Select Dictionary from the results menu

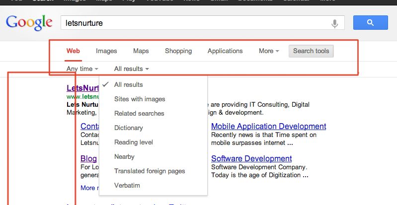tap(153, 128)
